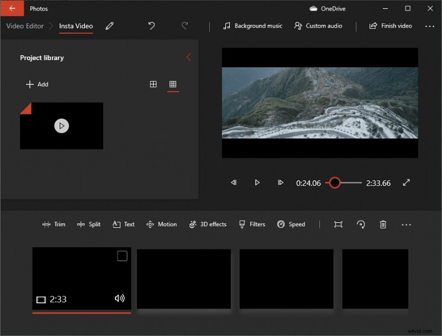Apply Motion to the clip
The height and width of the screenshot is (336, 442).
(x=161, y=224)
